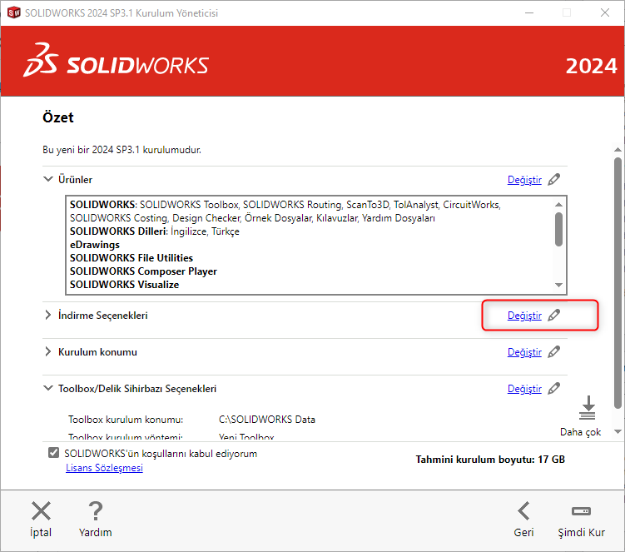Click the main summary scroll-down arrow

click(x=618, y=431)
